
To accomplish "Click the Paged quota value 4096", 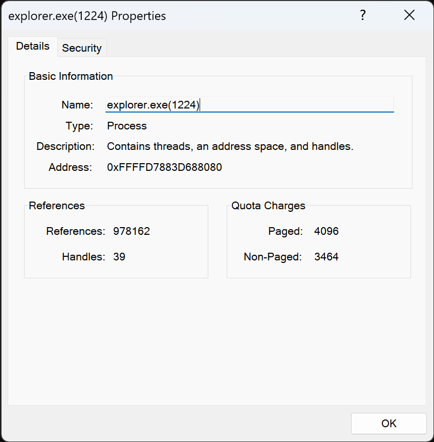I will click(x=327, y=231).
